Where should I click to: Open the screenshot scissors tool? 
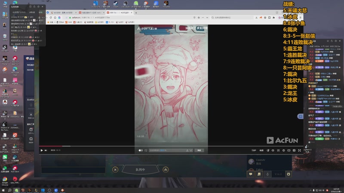click(x=256, y=18)
